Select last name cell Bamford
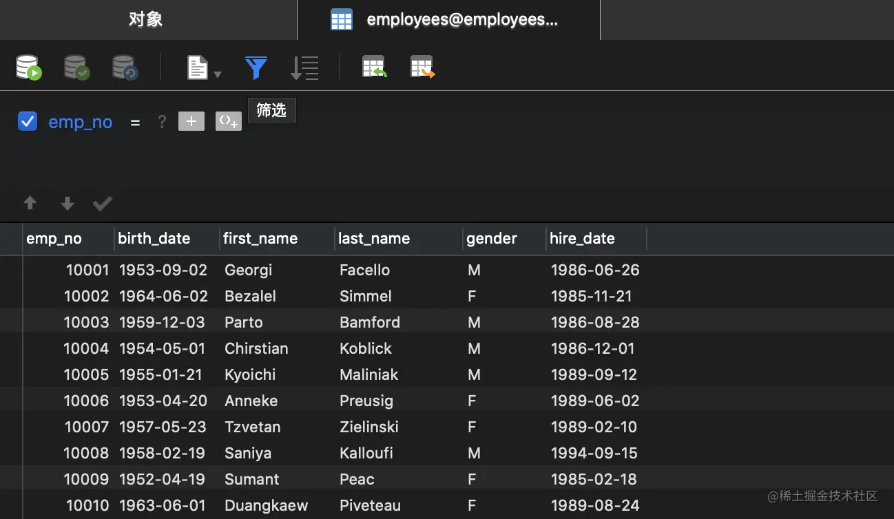Viewport: 894px width, 519px height. tap(370, 322)
